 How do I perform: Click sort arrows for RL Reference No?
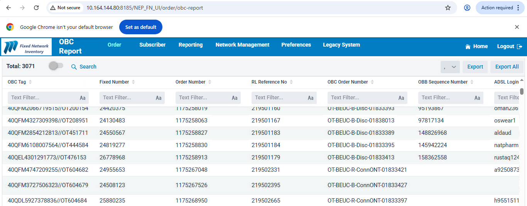(x=292, y=82)
